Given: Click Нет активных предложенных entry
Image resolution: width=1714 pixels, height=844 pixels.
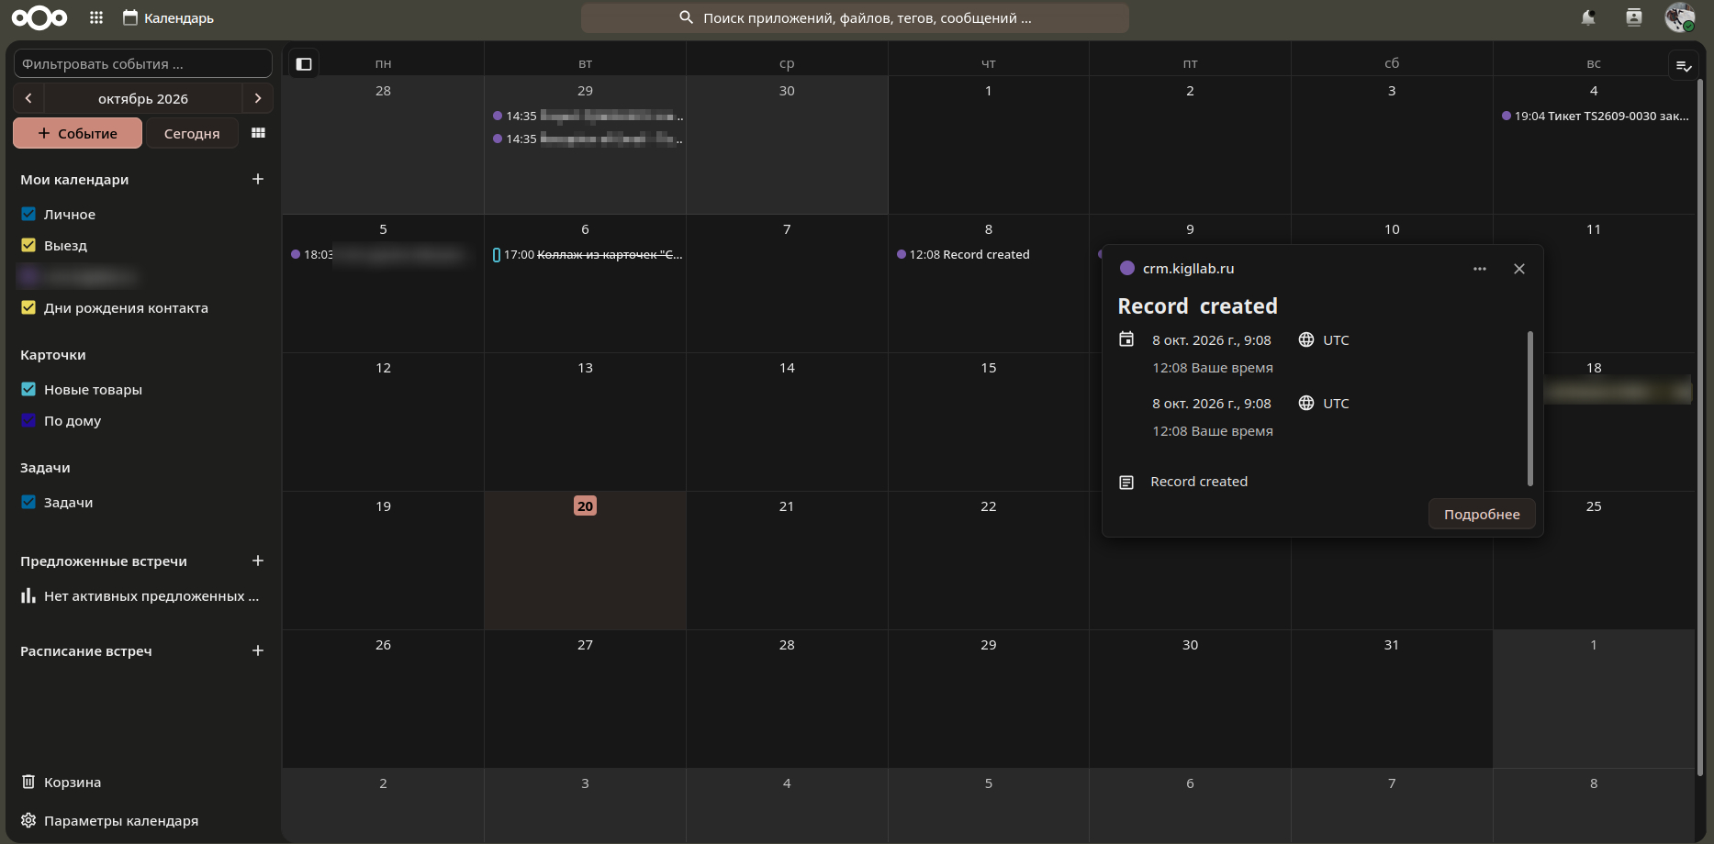Looking at the screenshot, I should point(142,595).
